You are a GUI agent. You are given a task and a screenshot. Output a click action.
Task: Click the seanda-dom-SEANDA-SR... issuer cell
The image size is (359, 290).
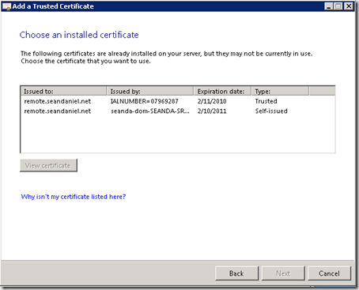(x=150, y=111)
